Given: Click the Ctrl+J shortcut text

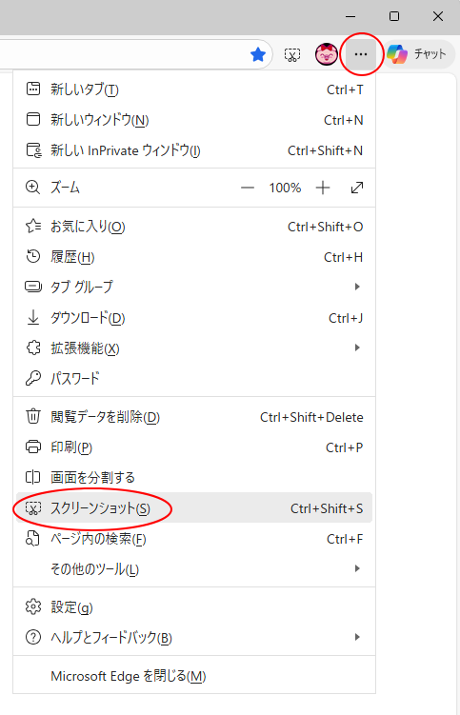Looking at the screenshot, I should click(346, 318).
